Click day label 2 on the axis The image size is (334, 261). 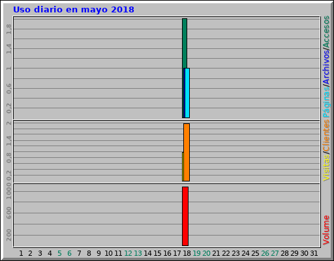30,253
